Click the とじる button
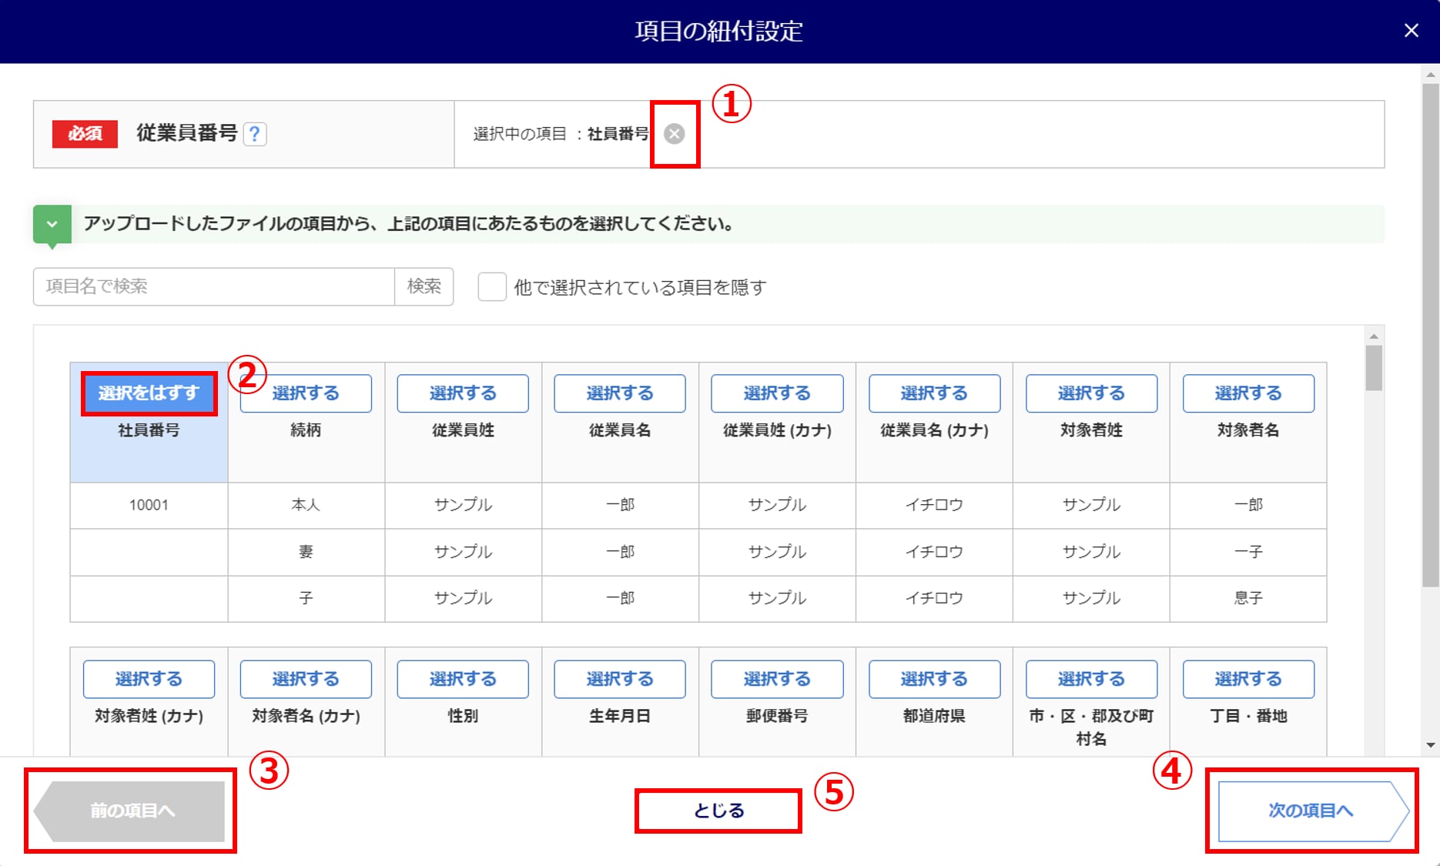This screenshot has height=866, width=1440. tap(718, 811)
